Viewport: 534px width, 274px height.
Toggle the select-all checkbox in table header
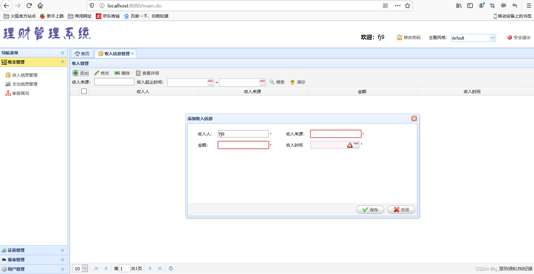tap(84, 91)
